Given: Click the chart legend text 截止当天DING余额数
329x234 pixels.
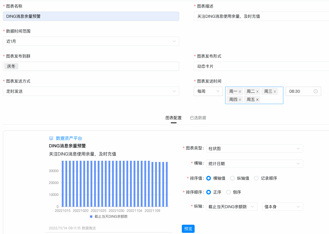Looking at the screenshot, I should coord(111,217).
